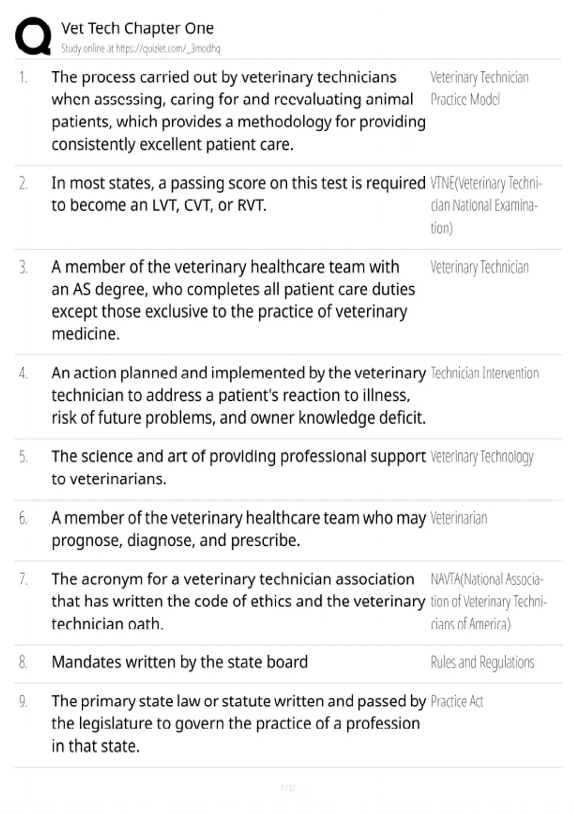Click the Vet Tech Chapter One title
The height and width of the screenshot is (814, 574).
137,28
